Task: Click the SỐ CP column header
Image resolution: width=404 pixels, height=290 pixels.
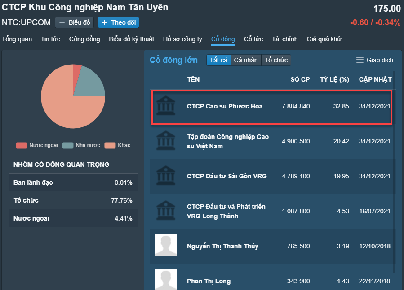Action: (300, 79)
